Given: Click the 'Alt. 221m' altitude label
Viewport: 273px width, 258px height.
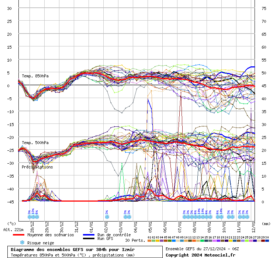Looking at the screenshot, I should pos(13,230).
